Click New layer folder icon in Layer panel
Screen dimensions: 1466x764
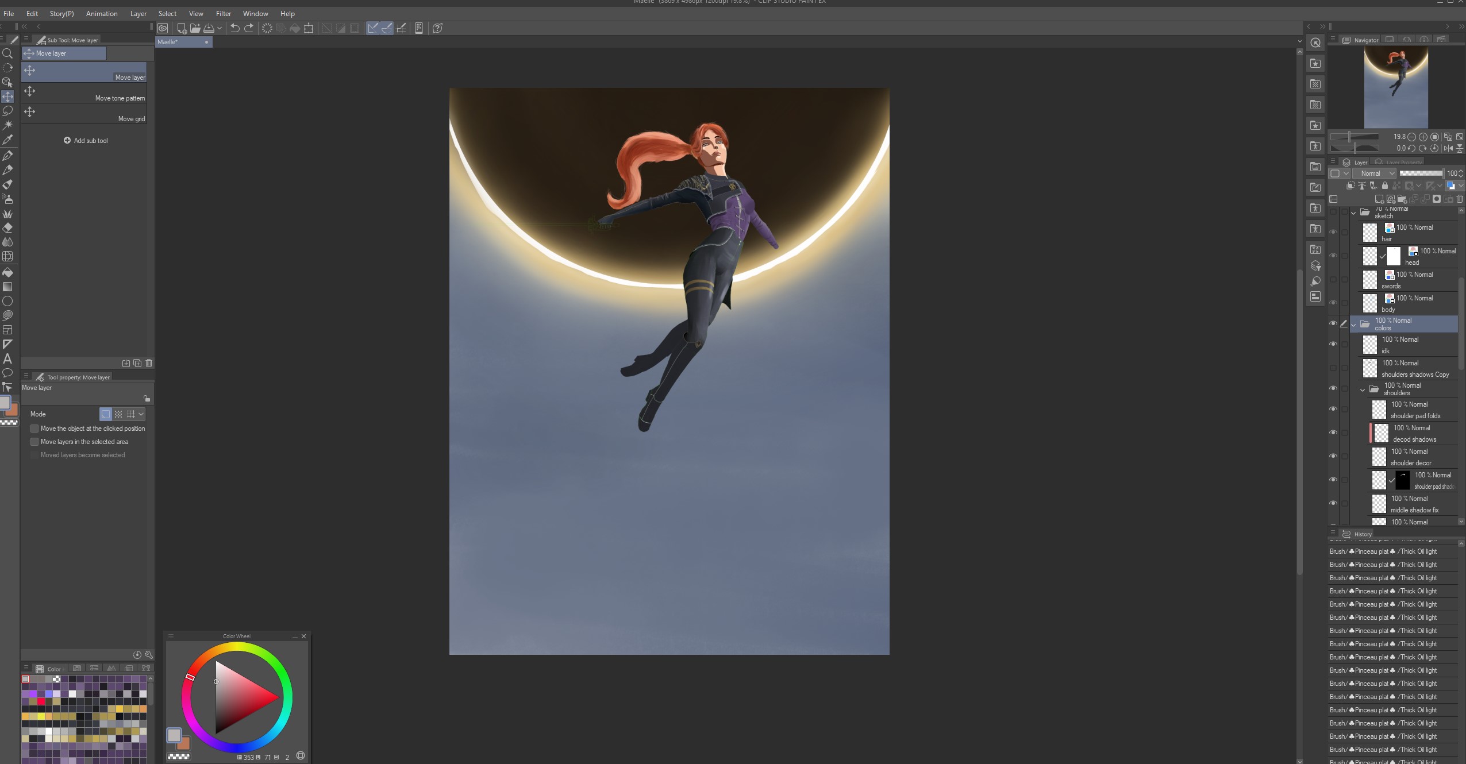coord(1402,199)
